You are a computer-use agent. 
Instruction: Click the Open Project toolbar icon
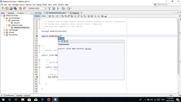[11, 8]
